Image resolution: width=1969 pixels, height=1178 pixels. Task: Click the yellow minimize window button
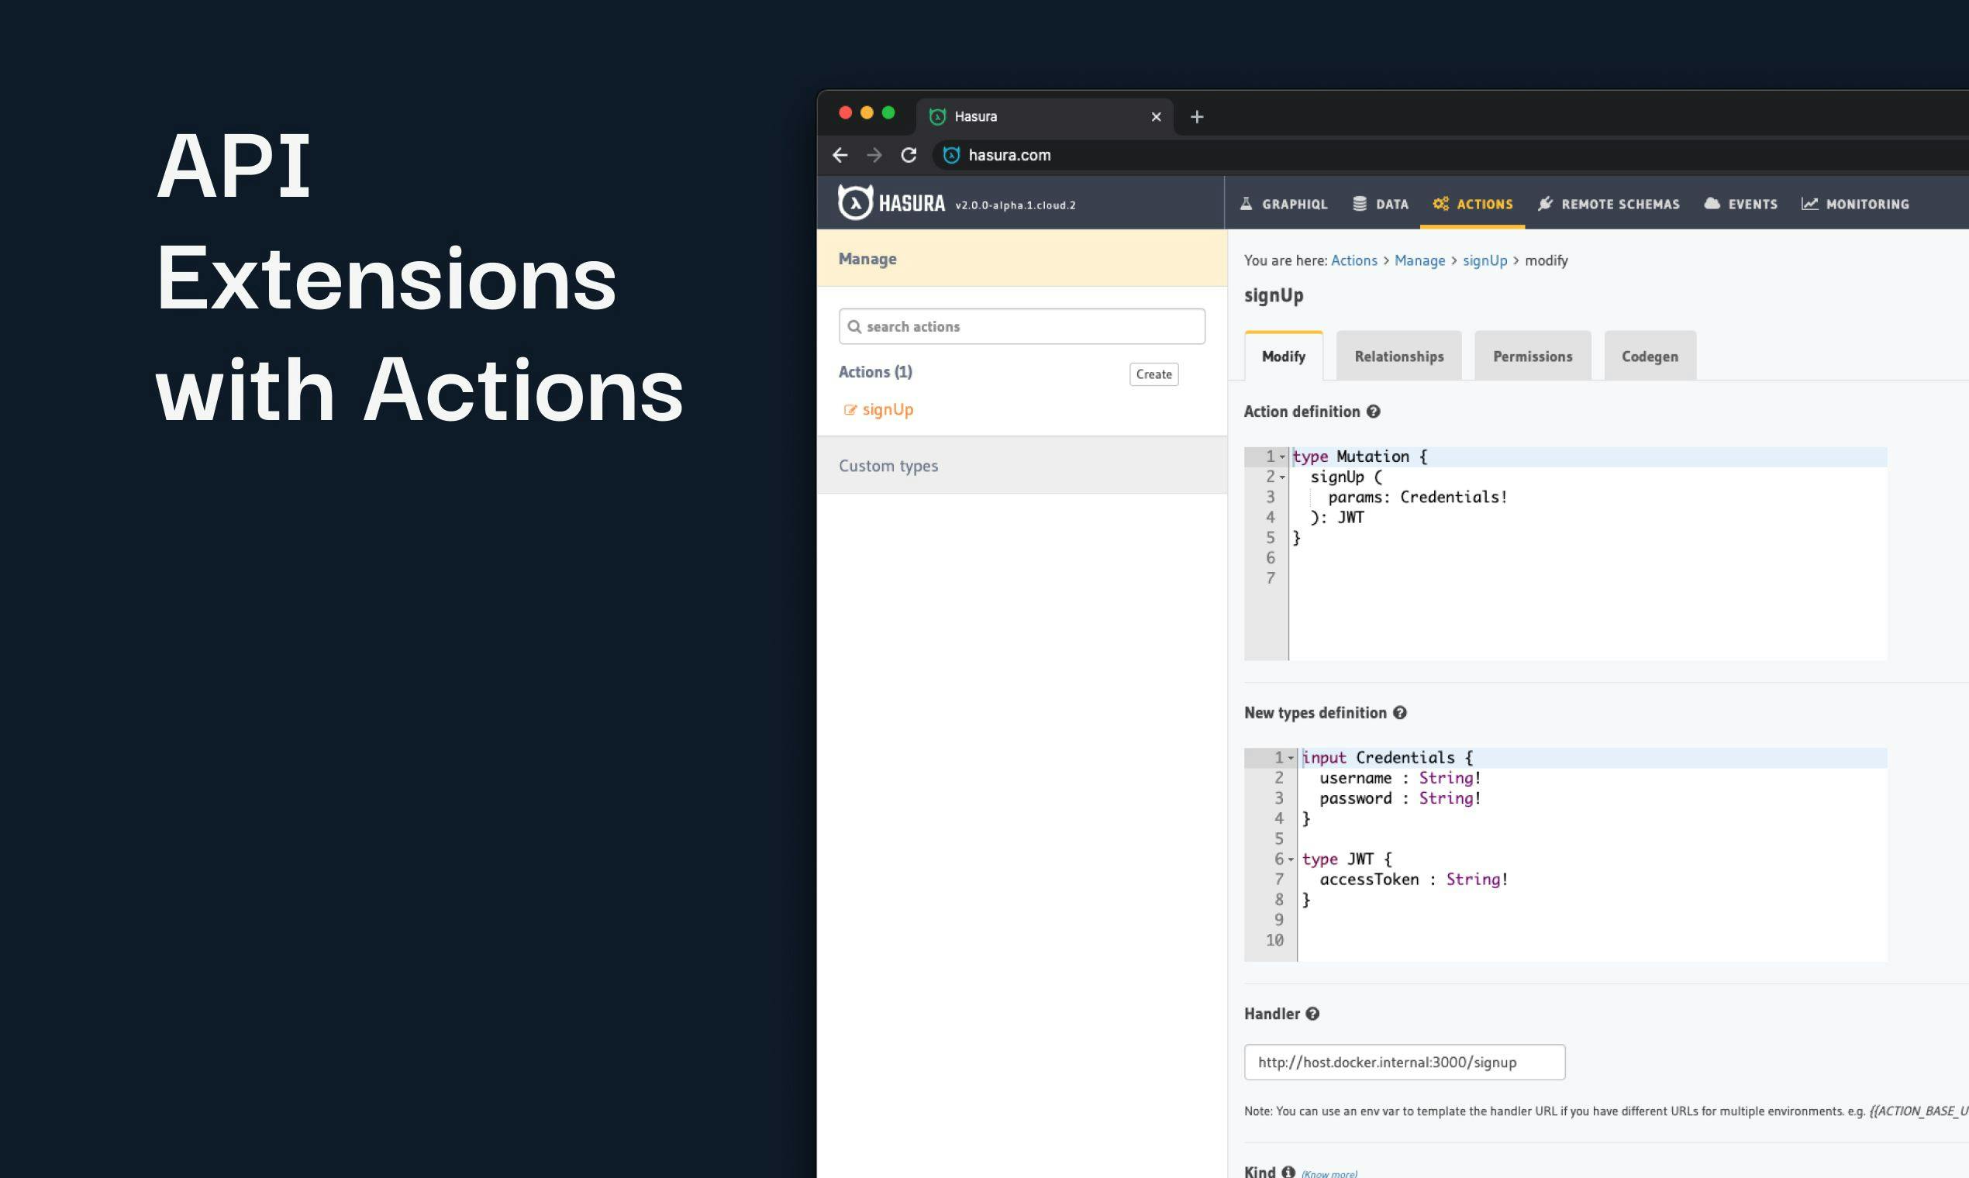(867, 112)
